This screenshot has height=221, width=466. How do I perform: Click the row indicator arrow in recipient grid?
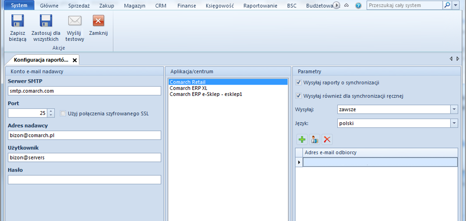point(299,162)
